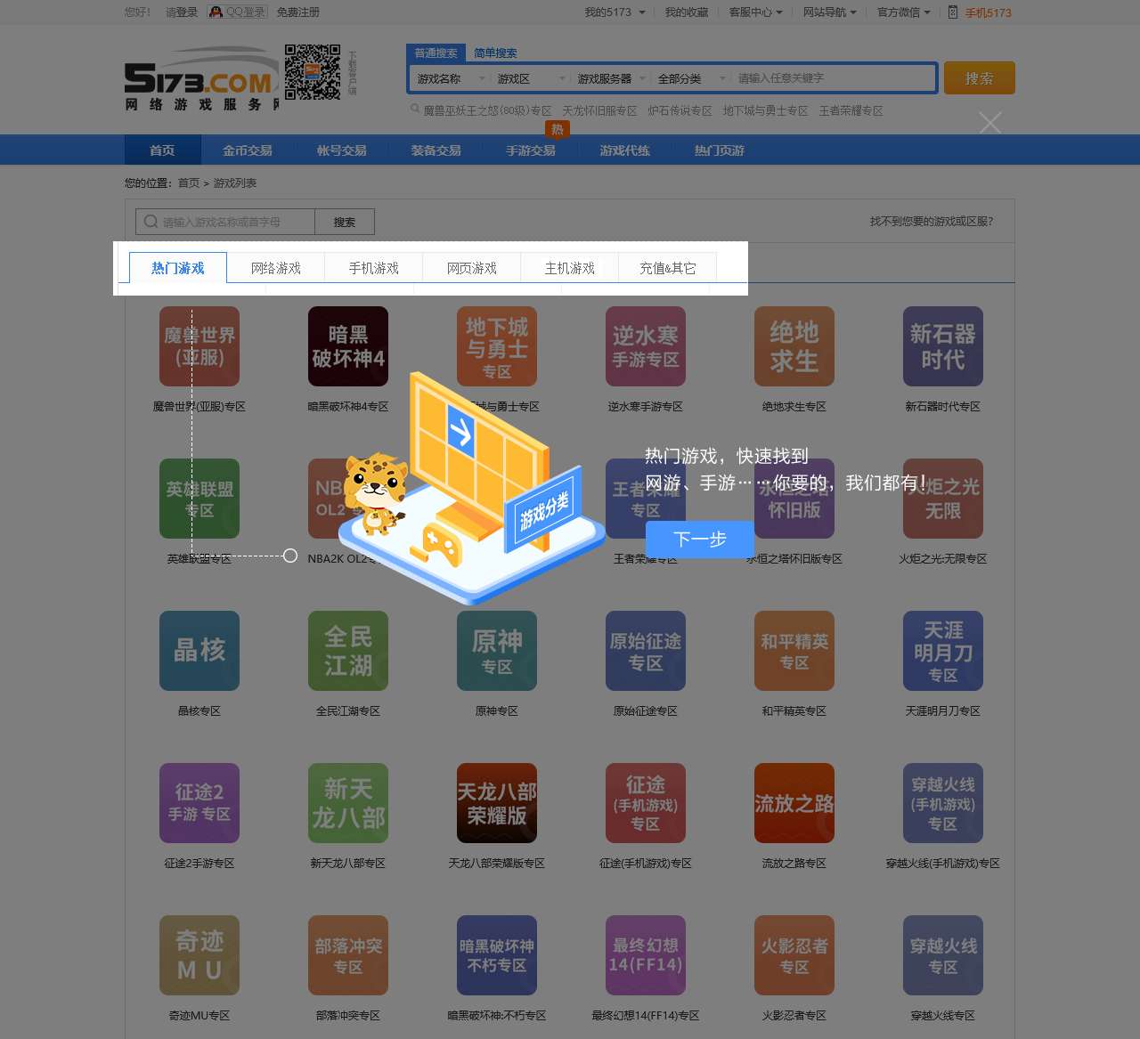Open the 最终幻想14(FF14) game tile
Image resolution: width=1140 pixels, height=1039 pixels.
pos(646,955)
